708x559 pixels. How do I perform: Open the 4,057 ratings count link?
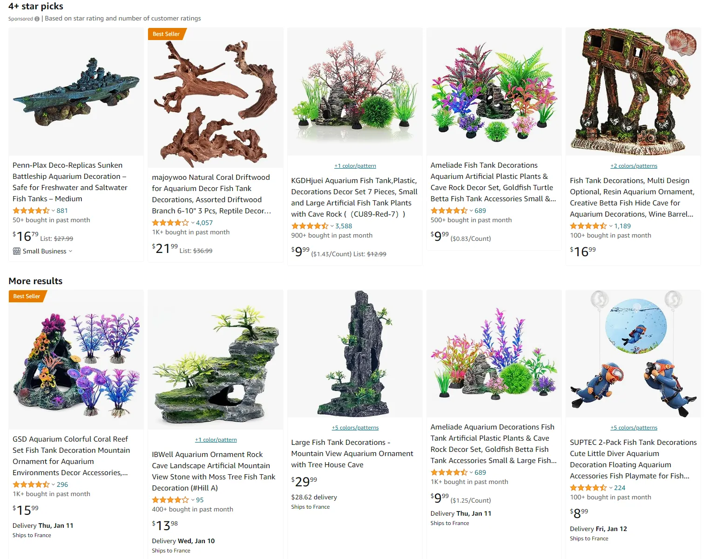tap(204, 223)
